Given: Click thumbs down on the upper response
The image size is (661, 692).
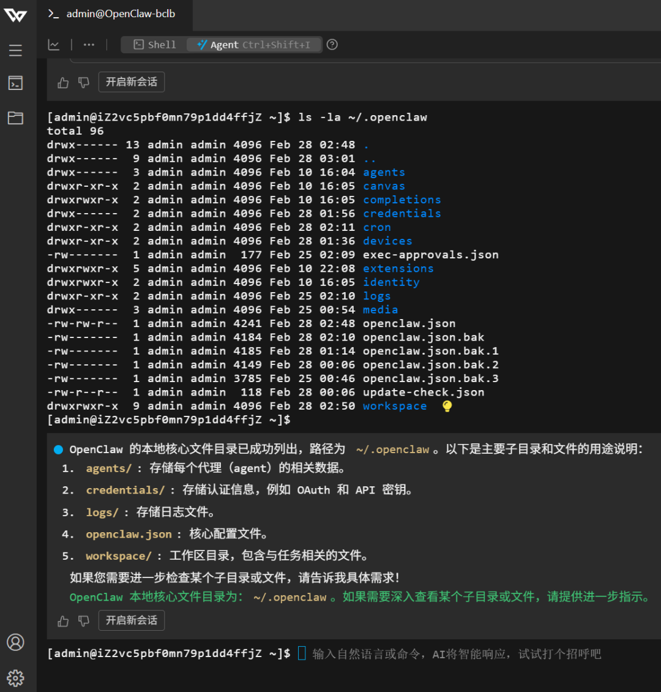Looking at the screenshot, I should (x=83, y=83).
